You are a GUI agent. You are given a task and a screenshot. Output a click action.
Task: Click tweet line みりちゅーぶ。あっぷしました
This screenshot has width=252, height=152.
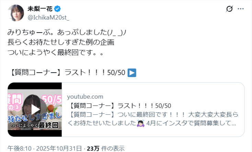click(67, 33)
